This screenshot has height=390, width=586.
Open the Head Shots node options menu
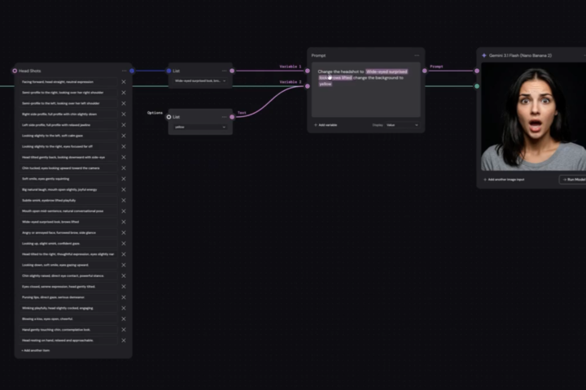(x=124, y=71)
